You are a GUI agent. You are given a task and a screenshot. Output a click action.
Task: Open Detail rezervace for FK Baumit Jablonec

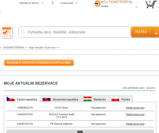coord(135,124)
